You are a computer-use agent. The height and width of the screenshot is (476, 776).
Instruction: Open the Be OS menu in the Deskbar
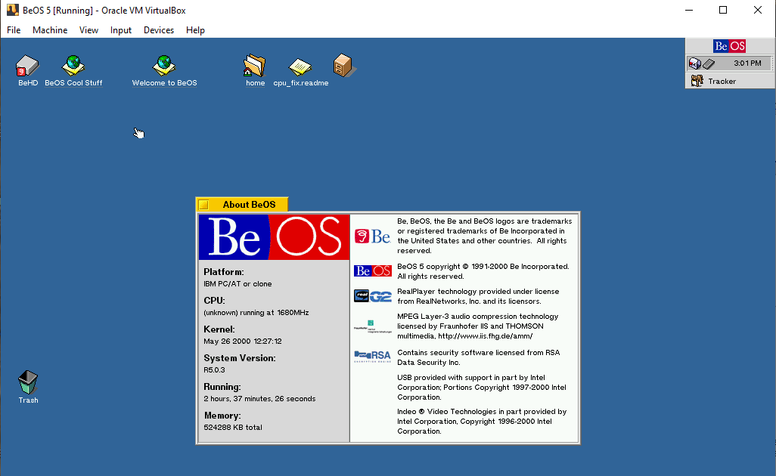729,46
